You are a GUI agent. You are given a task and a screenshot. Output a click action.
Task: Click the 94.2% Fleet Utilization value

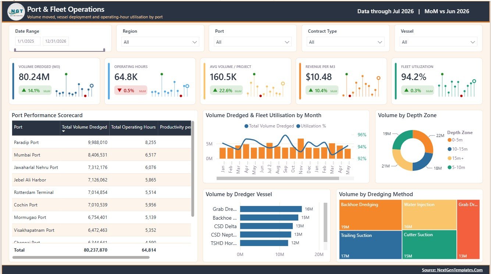[x=413, y=77]
